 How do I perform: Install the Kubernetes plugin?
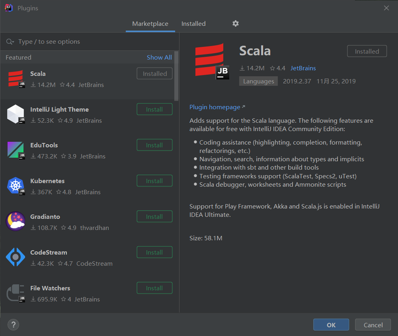[x=154, y=181]
